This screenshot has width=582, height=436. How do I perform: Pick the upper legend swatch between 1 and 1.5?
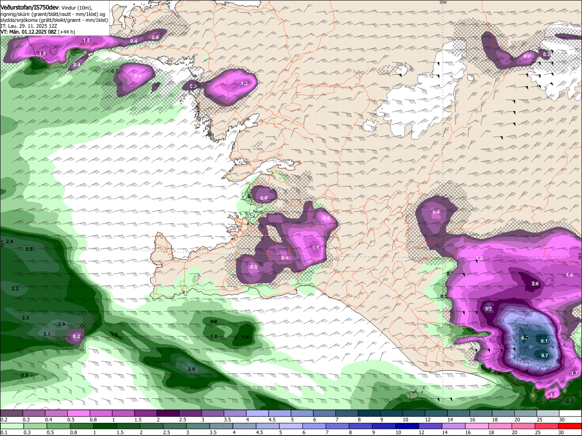pos(123,413)
